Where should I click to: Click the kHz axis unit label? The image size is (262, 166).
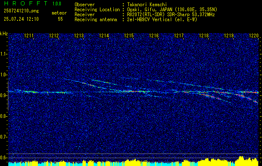[x=4, y=34]
